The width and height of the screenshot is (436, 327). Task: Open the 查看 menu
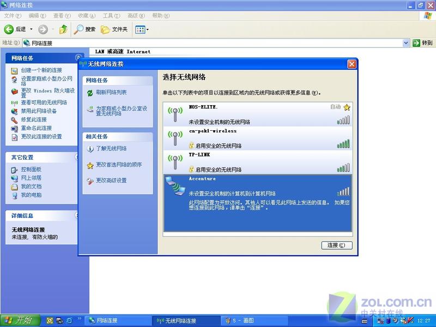pyautogui.click(x=62, y=16)
